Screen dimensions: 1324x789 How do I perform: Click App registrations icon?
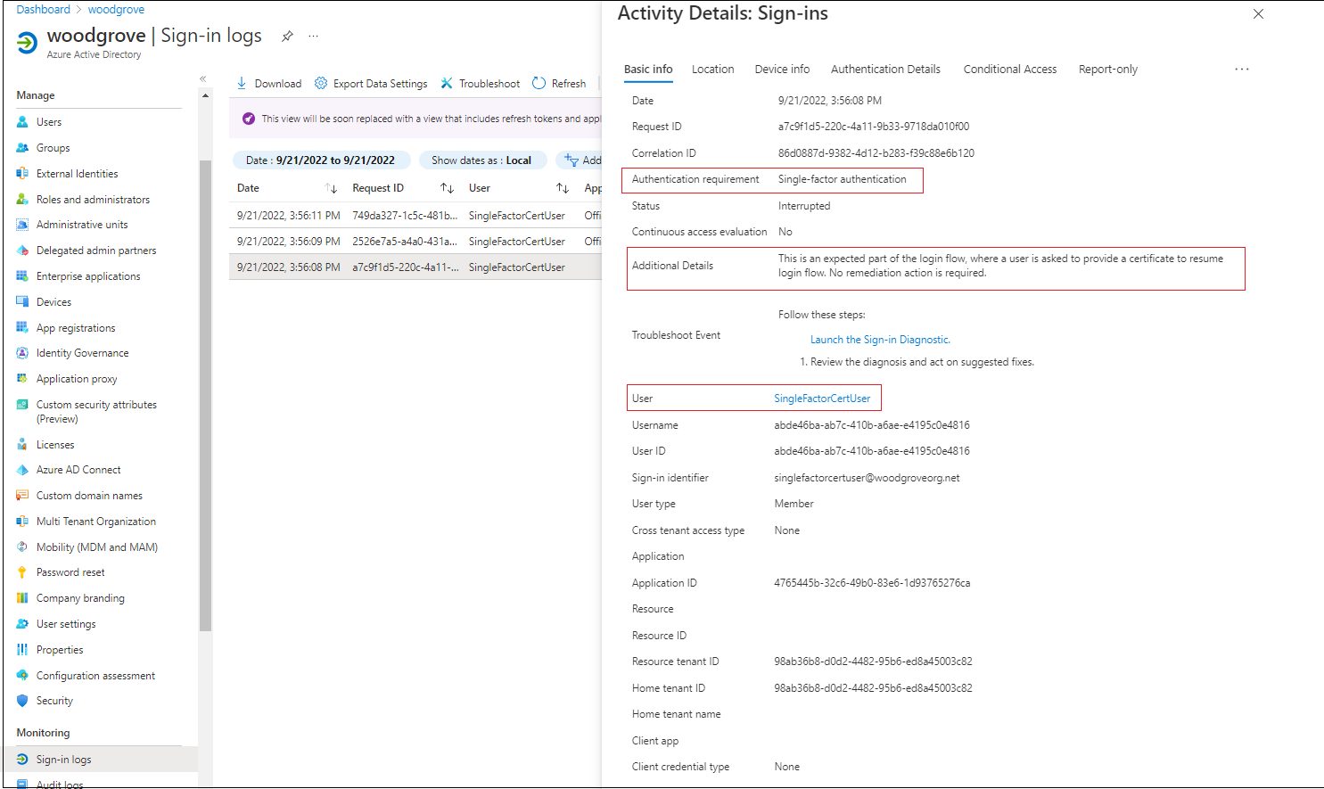coord(22,328)
